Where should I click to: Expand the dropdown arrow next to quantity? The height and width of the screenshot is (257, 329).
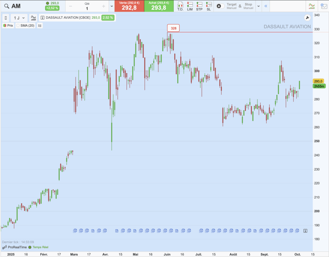(x=111, y=6)
